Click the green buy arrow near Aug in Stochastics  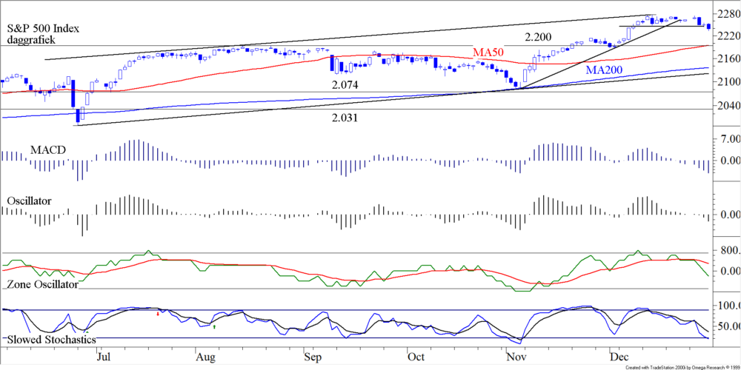(x=214, y=326)
